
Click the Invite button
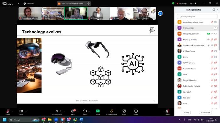(187, 113)
